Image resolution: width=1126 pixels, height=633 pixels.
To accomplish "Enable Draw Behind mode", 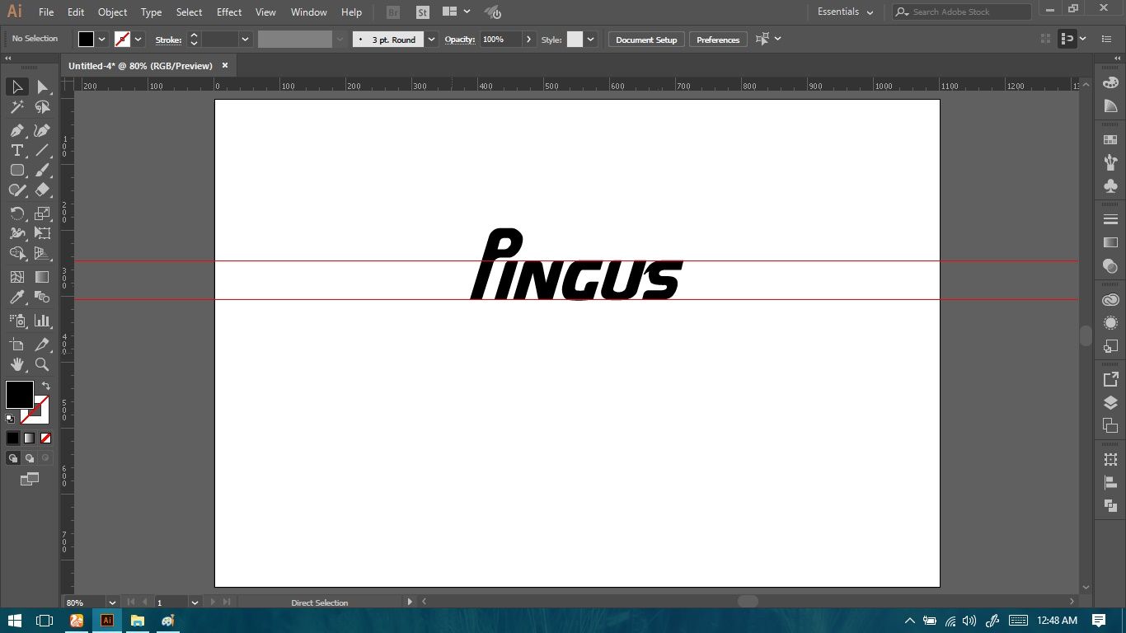I will pos(30,458).
